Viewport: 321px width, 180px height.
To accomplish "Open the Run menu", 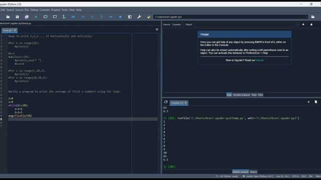I will pos(27,10).
